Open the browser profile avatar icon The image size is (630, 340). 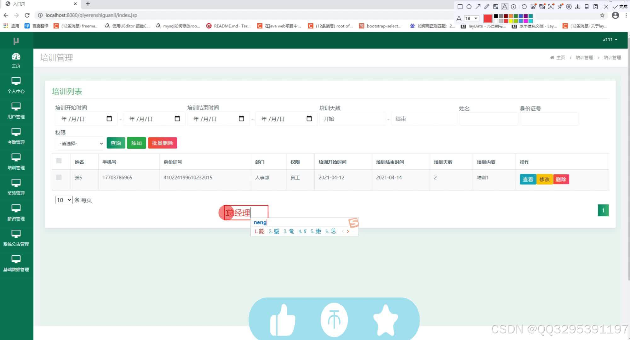pos(615,15)
